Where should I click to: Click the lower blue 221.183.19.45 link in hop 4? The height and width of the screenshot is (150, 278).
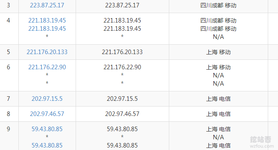[47, 29]
